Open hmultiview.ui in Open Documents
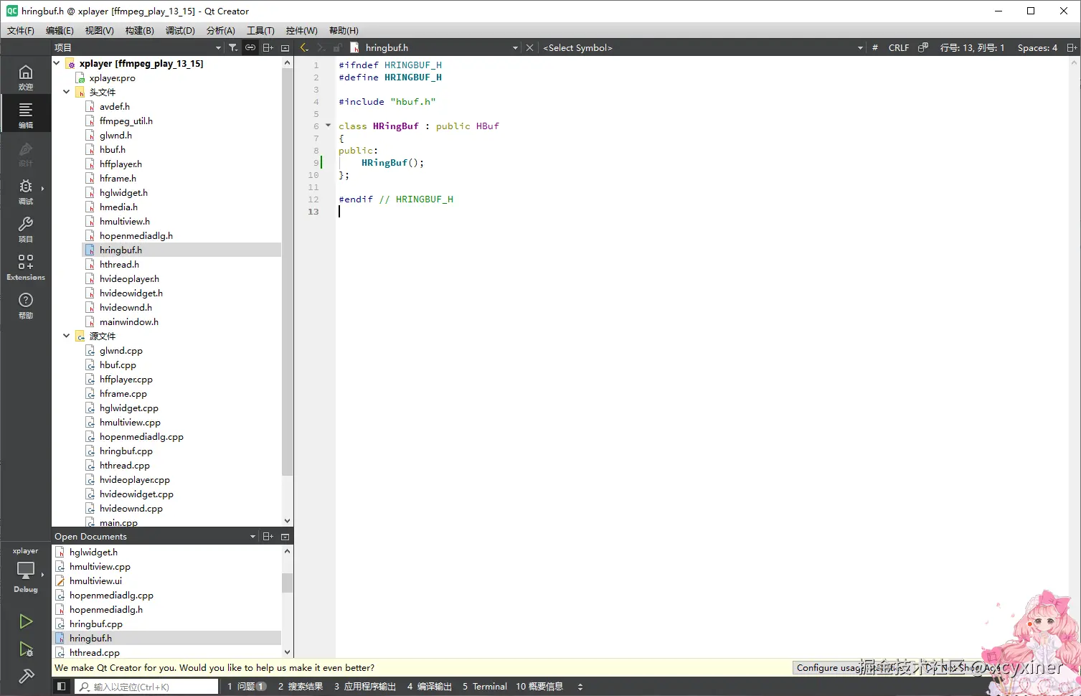This screenshot has width=1081, height=696. pyautogui.click(x=95, y=580)
